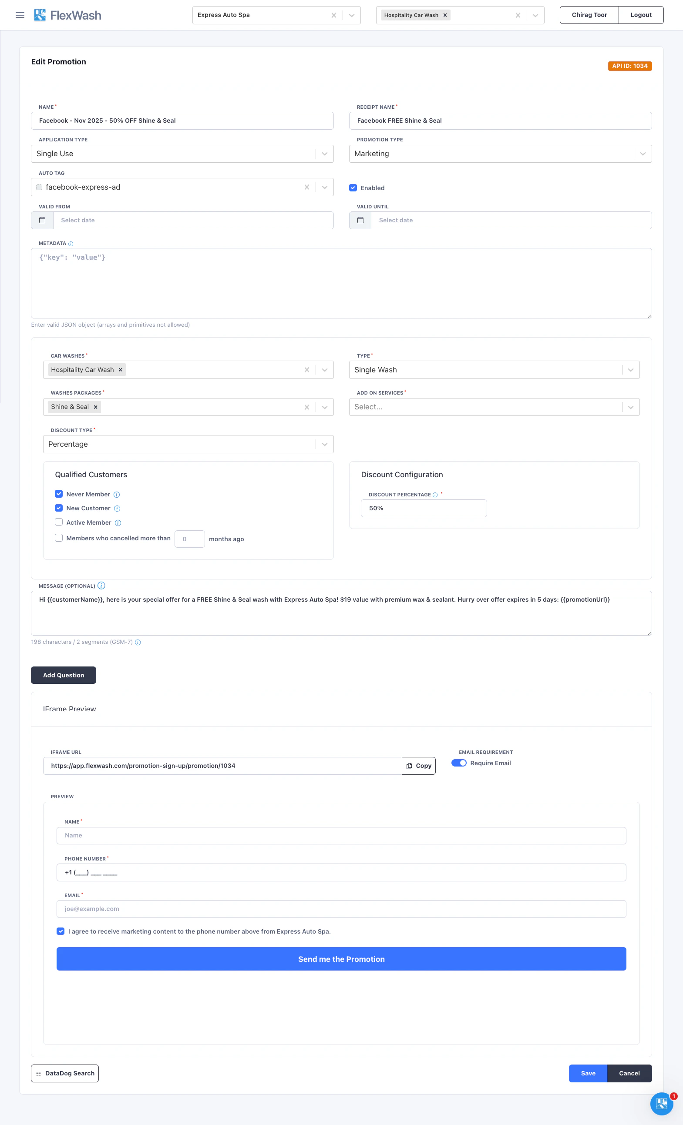Open the DataDog Search button
The image size is (683, 1125).
[x=65, y=1073]
